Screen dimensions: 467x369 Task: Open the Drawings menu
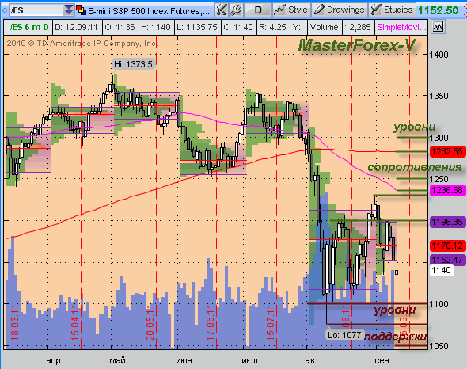coord(340,10)
